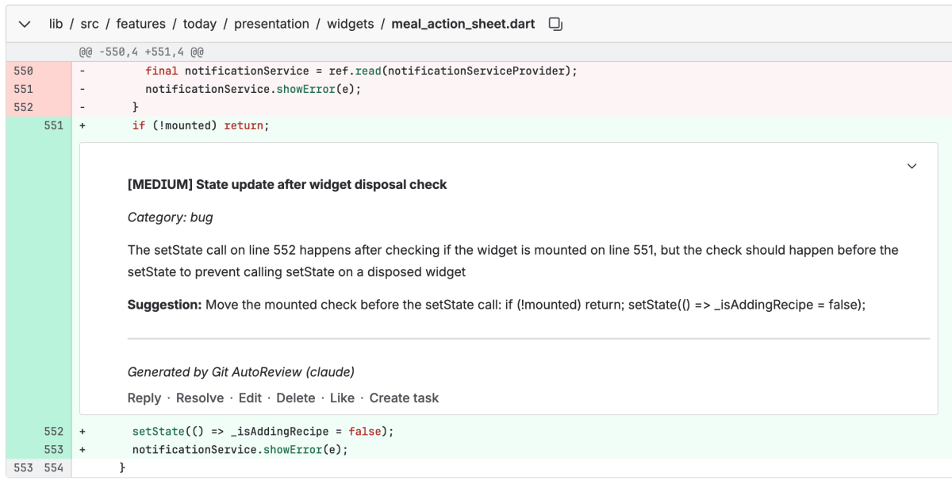
Task: Collapse the review comment card
Action: point(912,166)
